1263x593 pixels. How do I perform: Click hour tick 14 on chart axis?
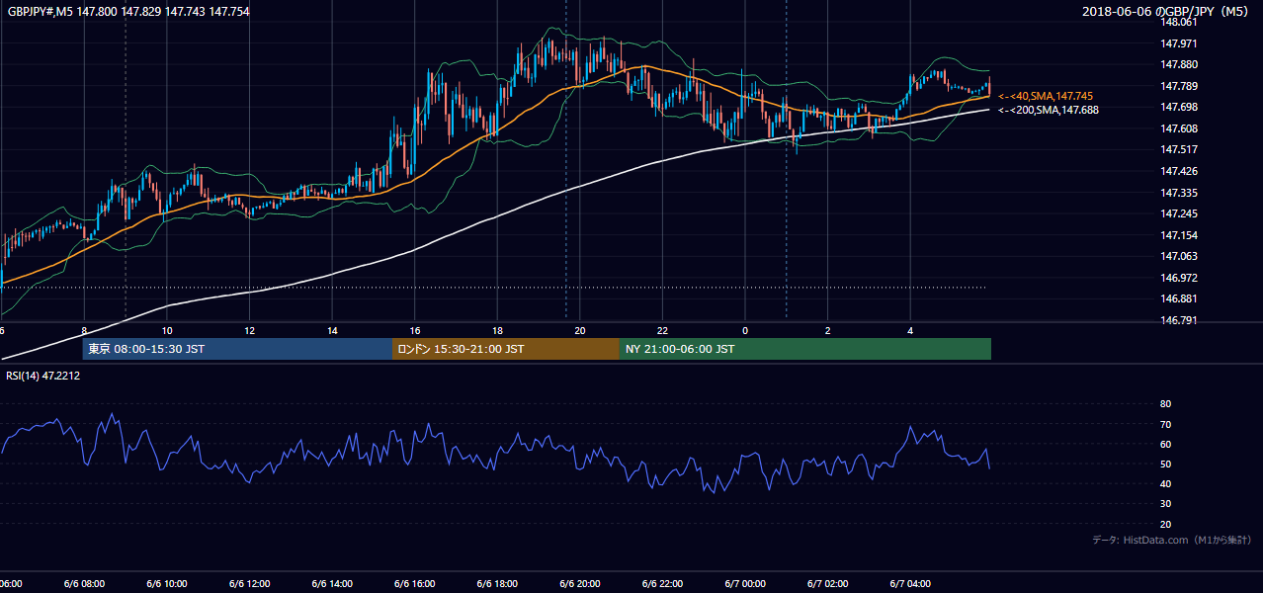[333, 330]
